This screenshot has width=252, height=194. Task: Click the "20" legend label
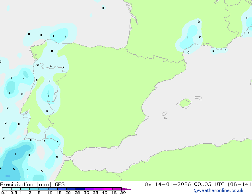tap(68, 192)
